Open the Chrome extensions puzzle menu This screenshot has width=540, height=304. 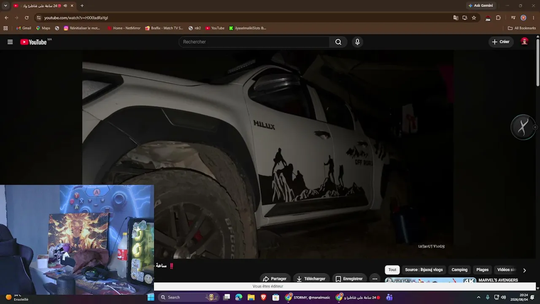pos(498,18)
